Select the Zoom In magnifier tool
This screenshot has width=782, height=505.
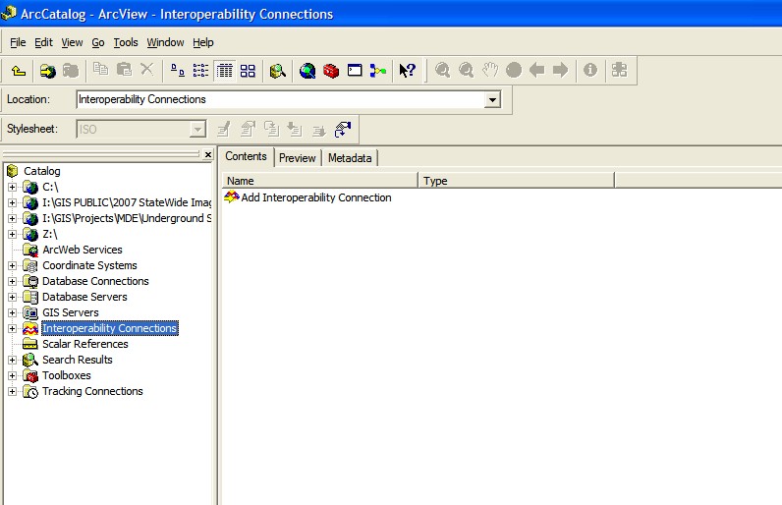[442, 71]
